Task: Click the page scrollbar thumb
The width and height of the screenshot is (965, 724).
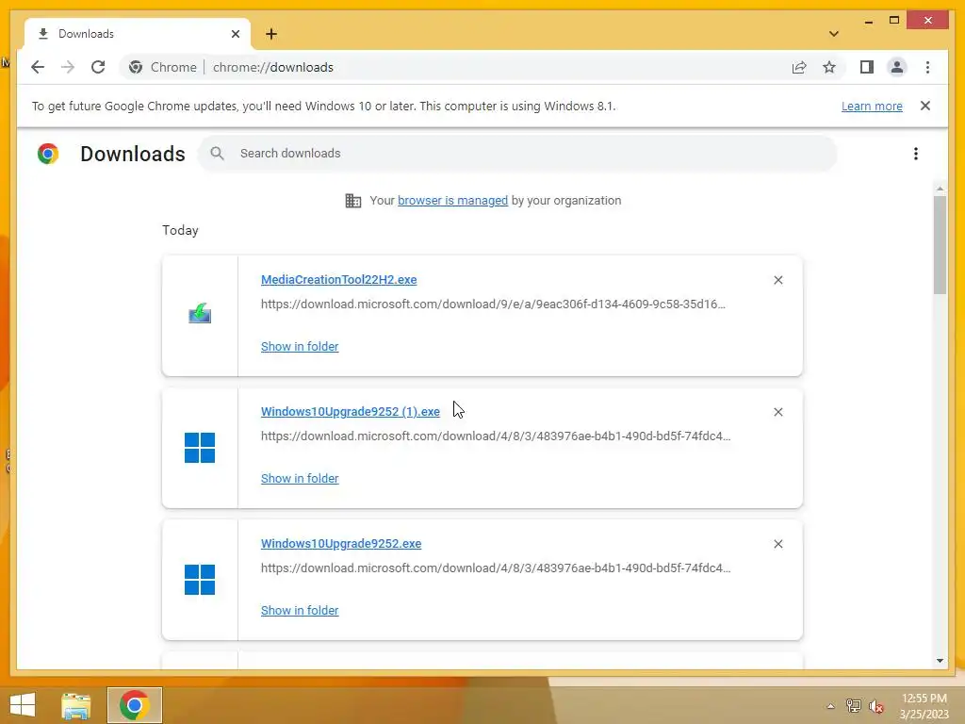Action: (x=940, y=245)
